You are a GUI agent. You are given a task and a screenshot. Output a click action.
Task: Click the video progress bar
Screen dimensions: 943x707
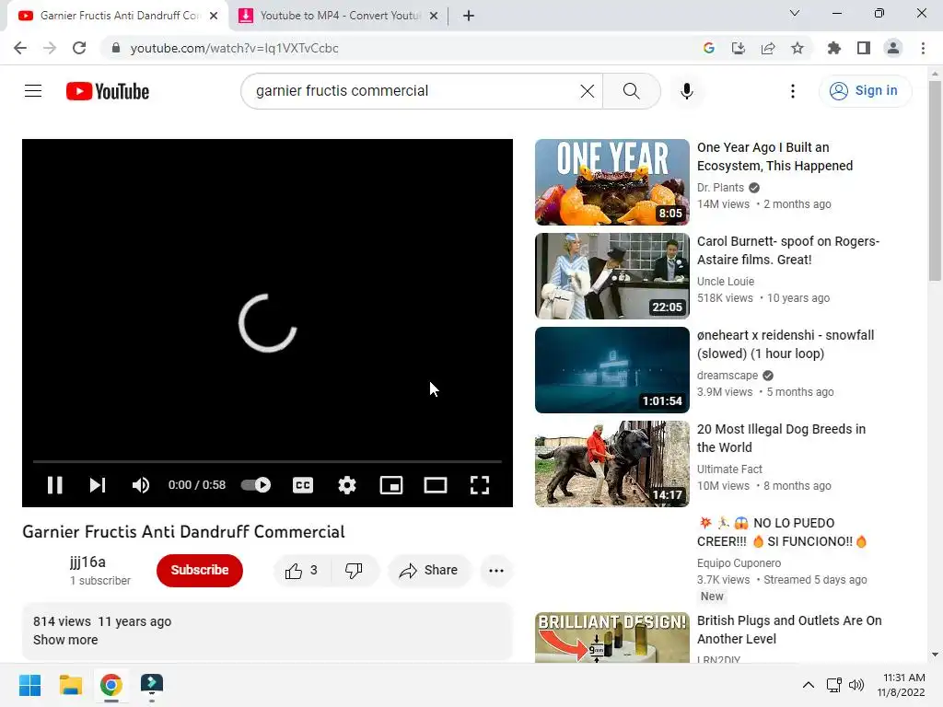(x=267, y=462)
